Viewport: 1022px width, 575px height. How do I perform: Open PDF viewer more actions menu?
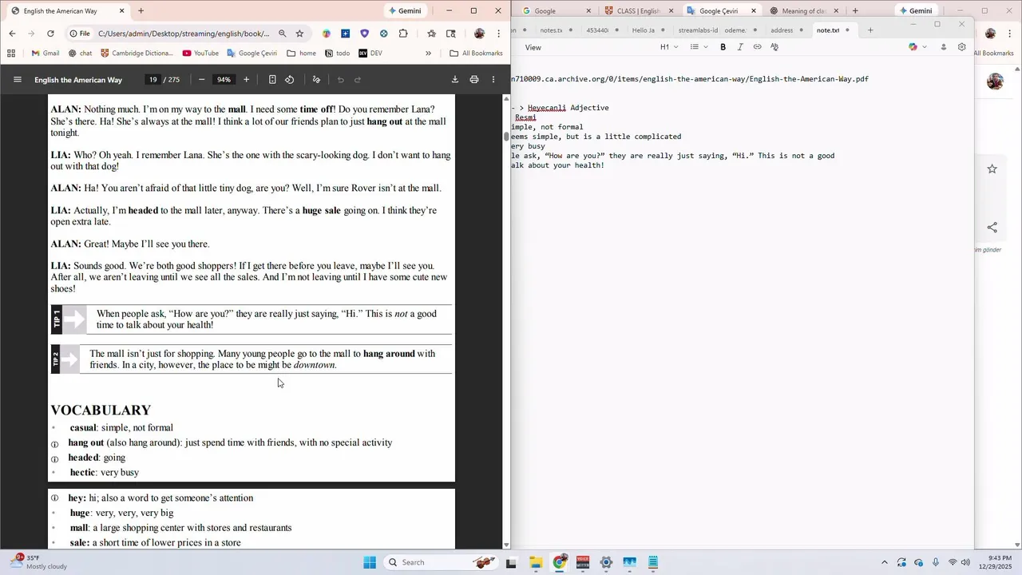[x=493, y=80]
